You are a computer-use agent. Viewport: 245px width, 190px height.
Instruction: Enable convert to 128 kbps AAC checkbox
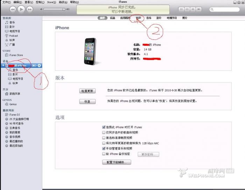(x=104, y=143)
